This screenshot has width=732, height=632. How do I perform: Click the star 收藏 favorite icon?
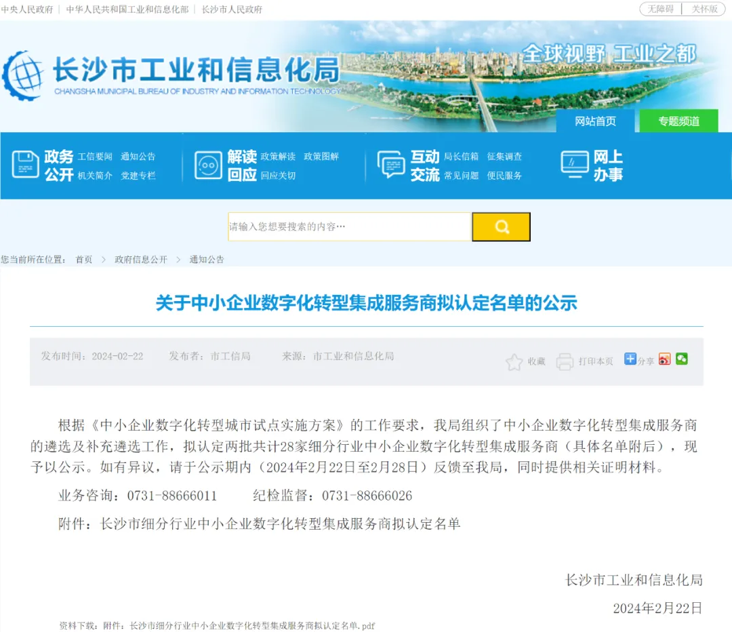click(x=514, y=362)
